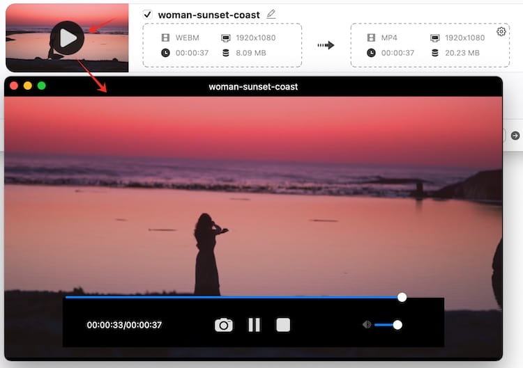Click the circled right arrow behind the preview

tap(515, 136)
